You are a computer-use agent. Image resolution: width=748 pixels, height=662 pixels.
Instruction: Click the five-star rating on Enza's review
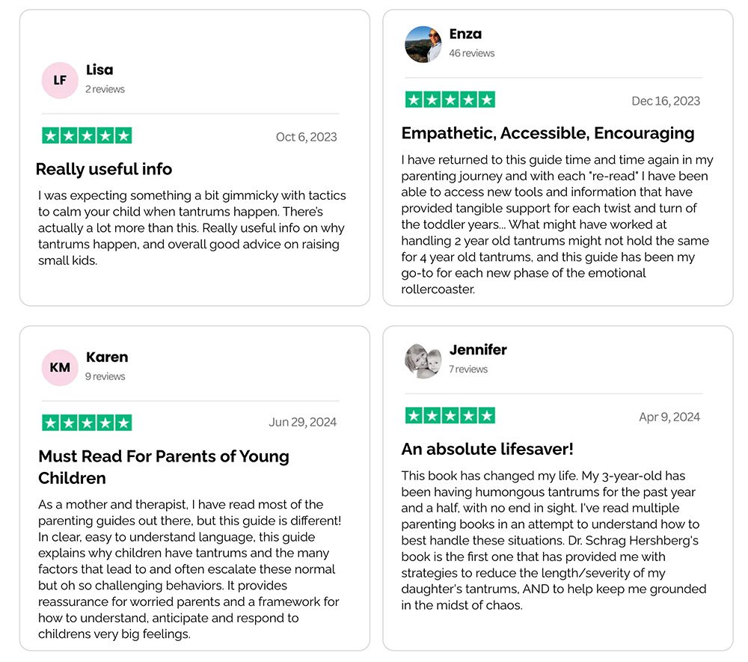[450, 99]
